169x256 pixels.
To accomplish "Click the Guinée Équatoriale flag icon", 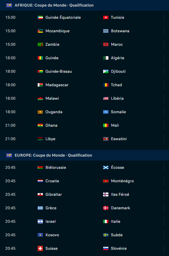I will (x=40, y=17).
